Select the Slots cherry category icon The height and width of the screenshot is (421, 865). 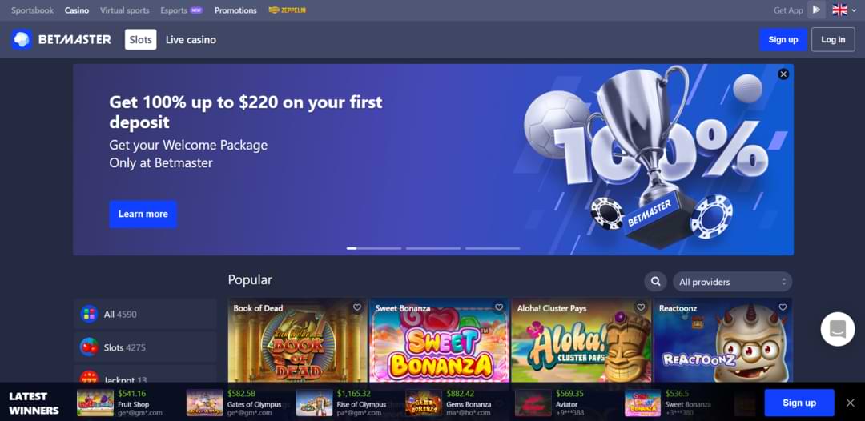pos(89,347)
